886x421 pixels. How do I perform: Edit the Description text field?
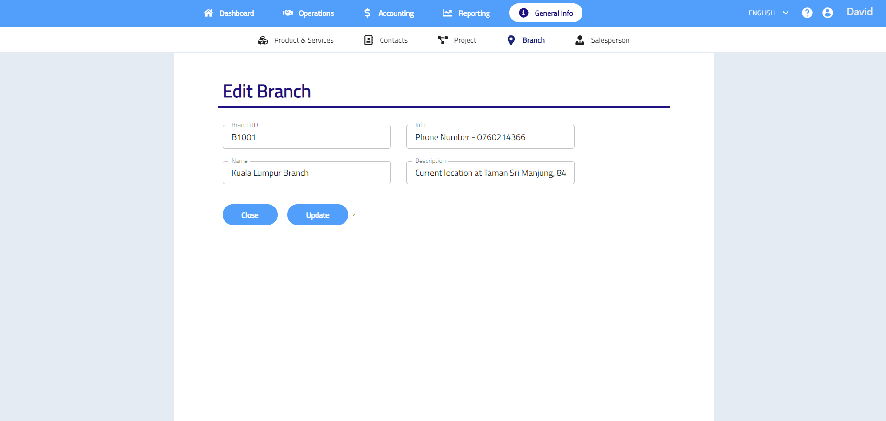(490, 173)
